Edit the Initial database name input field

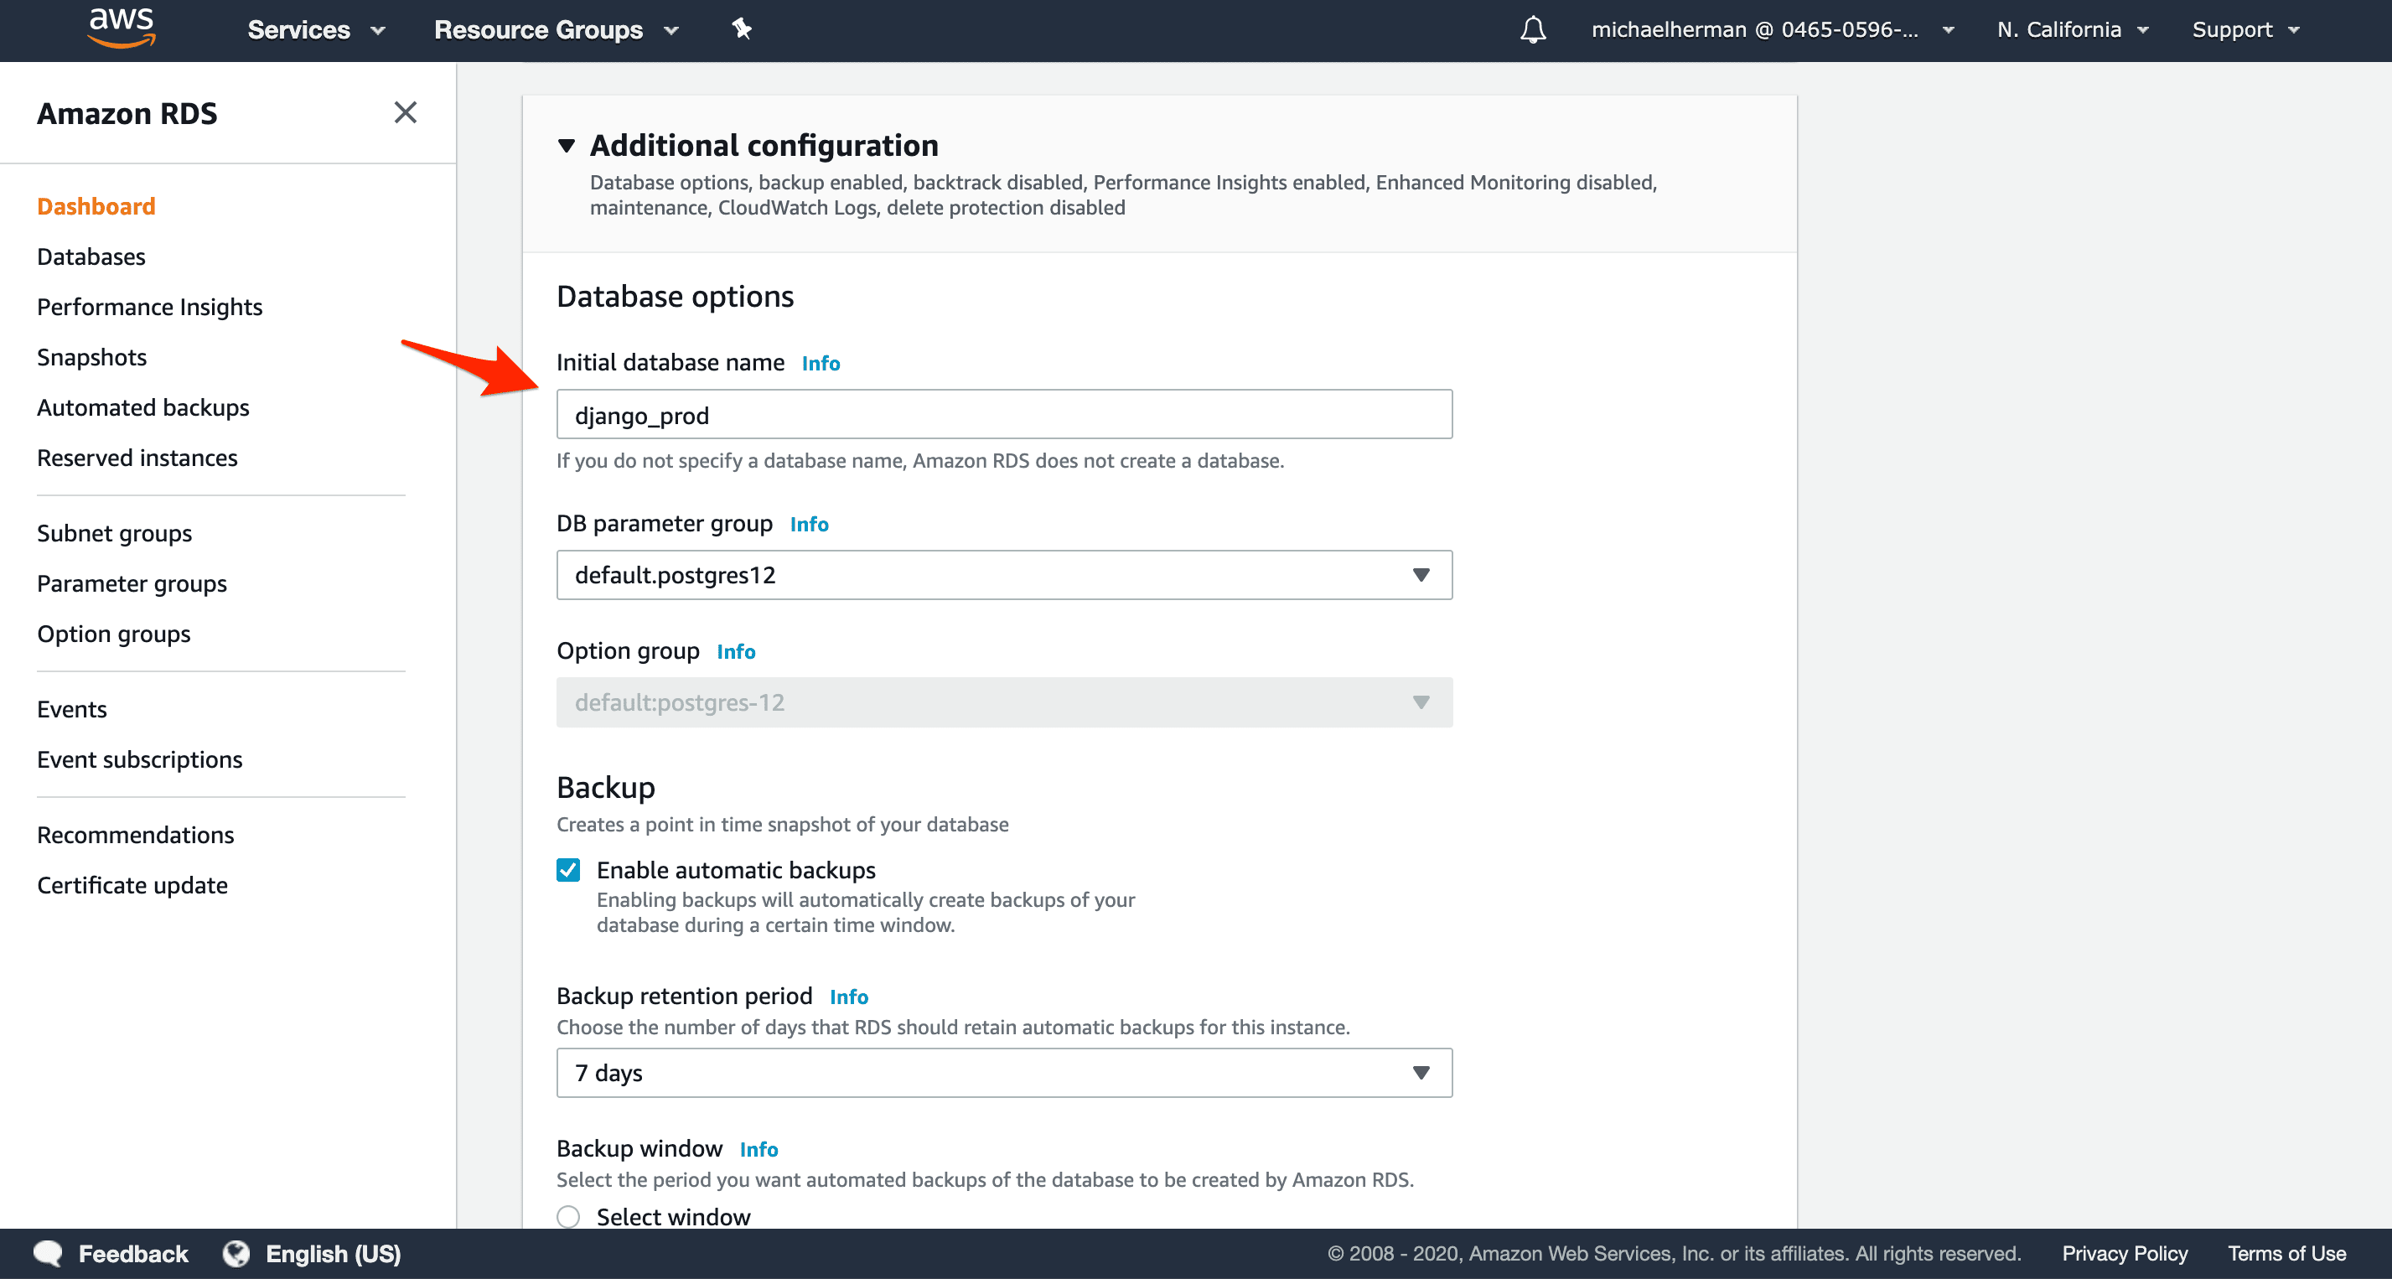(x=1003, y=413)
